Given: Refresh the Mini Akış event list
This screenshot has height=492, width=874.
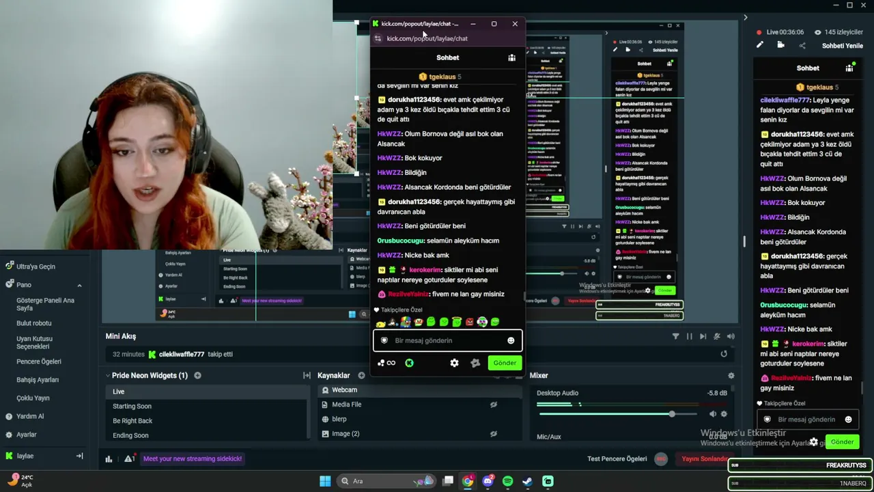Looking at the screenshot, I should pyautogui.click(x=724, y=354).
